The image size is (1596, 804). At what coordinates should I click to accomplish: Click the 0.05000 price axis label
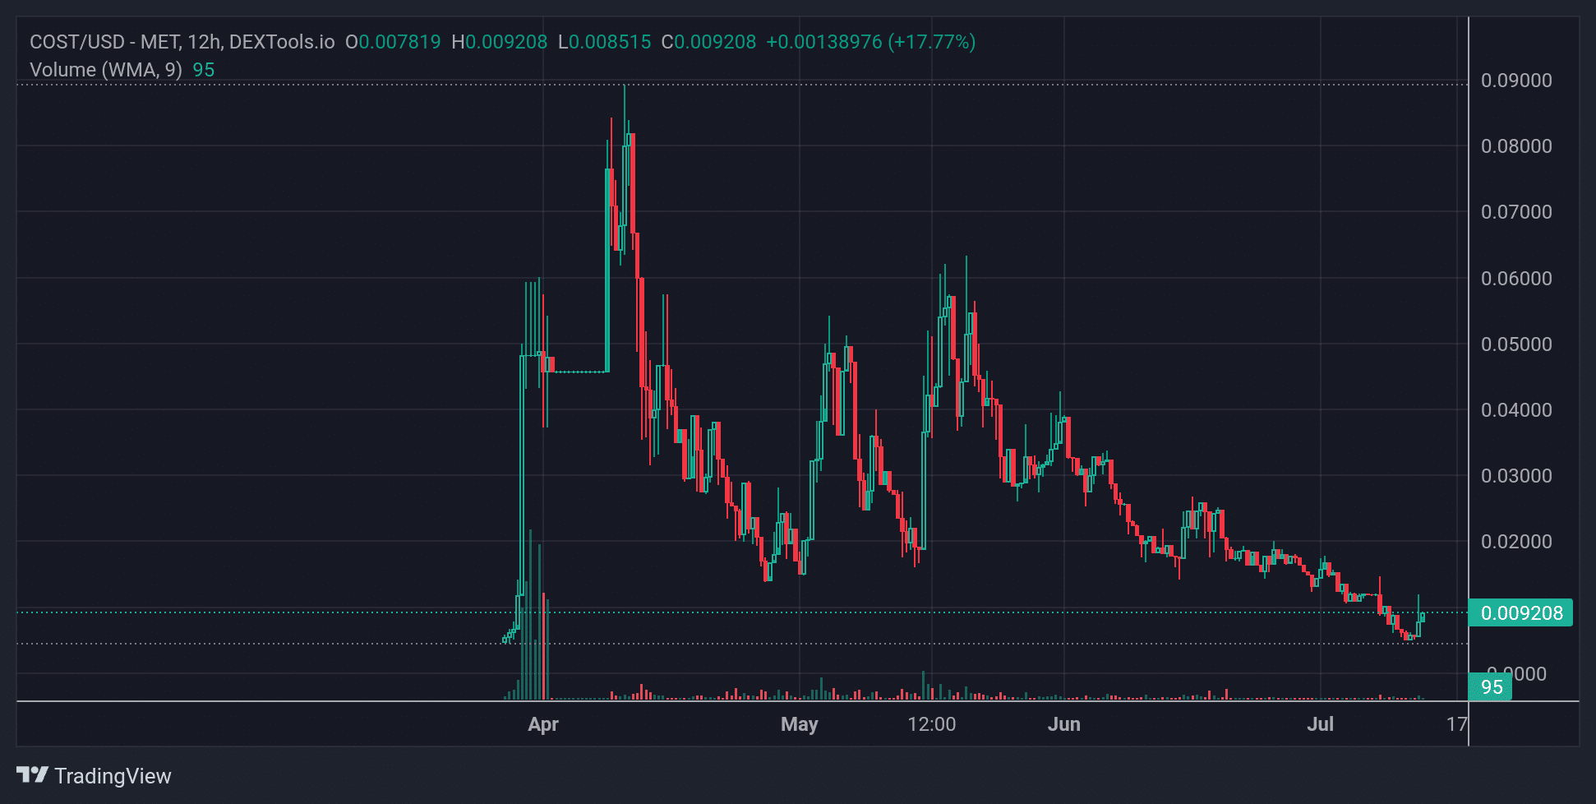(1516, 344)
